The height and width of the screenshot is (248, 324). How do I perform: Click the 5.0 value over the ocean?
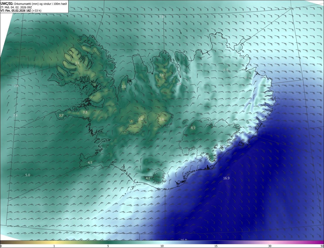click(28, 175)
